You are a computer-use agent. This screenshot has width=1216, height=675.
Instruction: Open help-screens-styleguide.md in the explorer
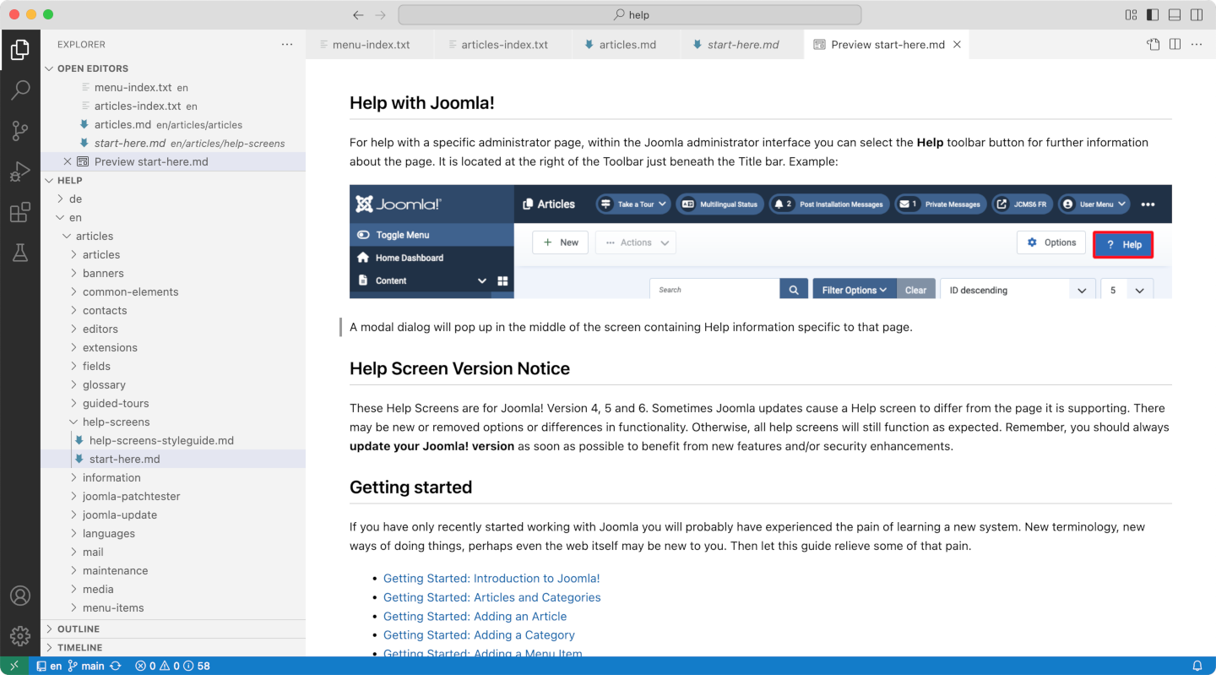click(x=161, y=440)
